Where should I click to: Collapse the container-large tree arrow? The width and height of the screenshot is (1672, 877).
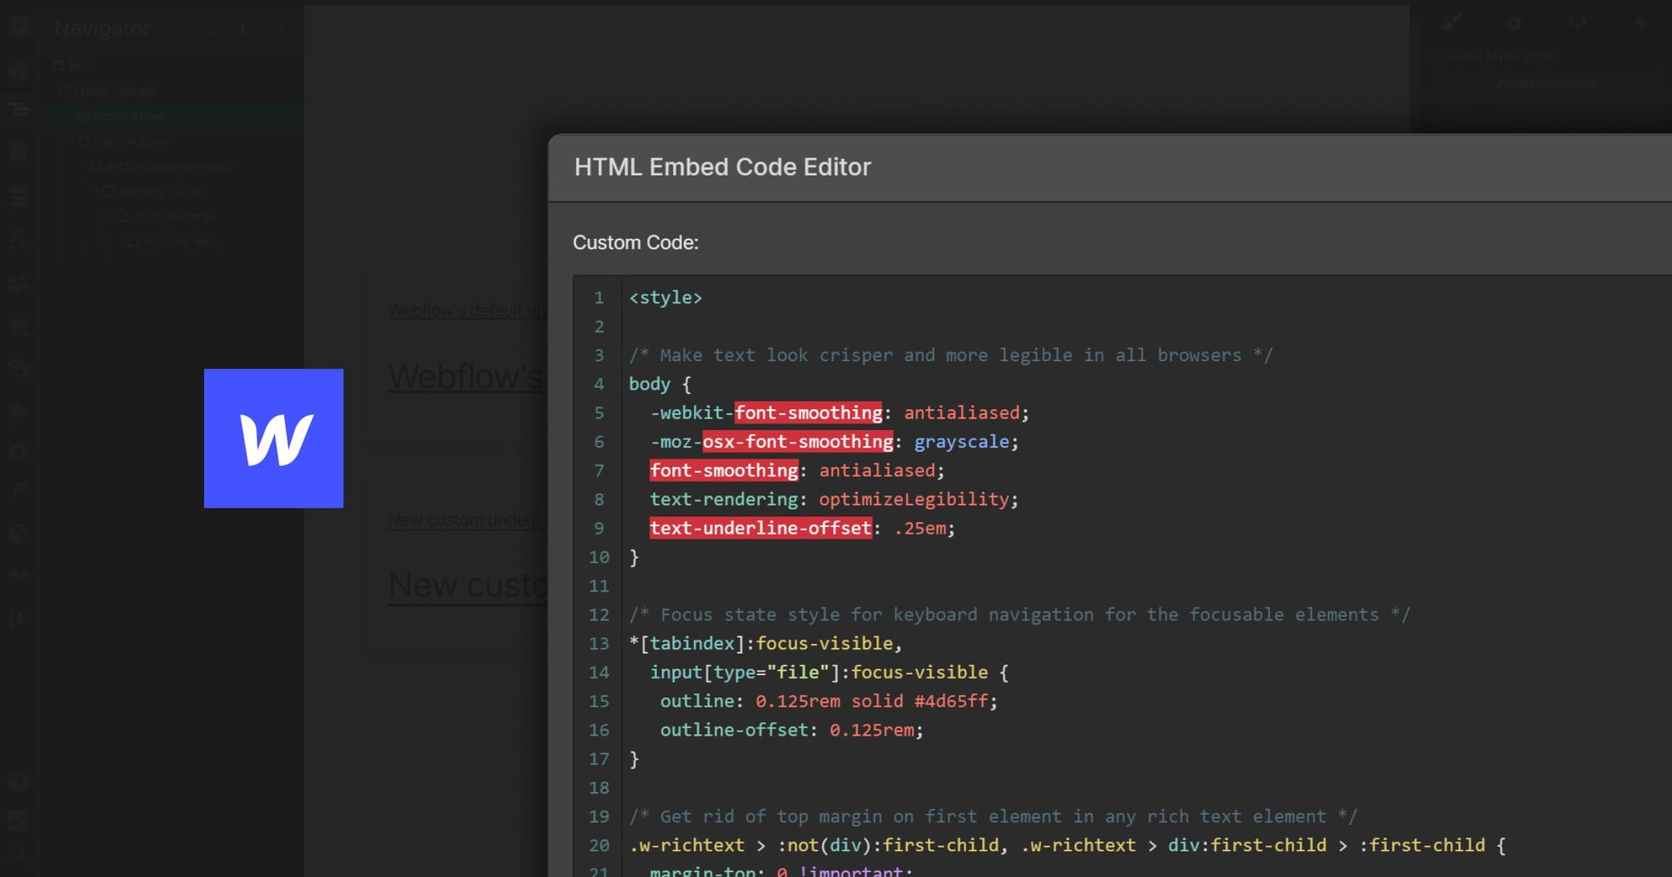coord(110,216)
